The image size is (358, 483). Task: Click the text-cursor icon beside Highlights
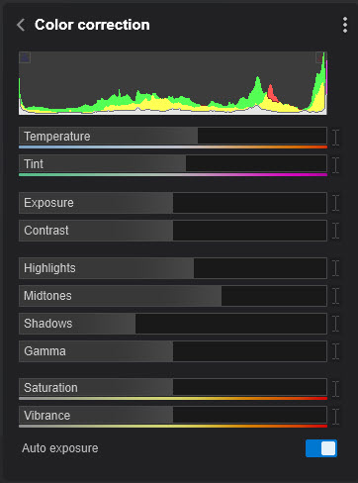[335, 268]
